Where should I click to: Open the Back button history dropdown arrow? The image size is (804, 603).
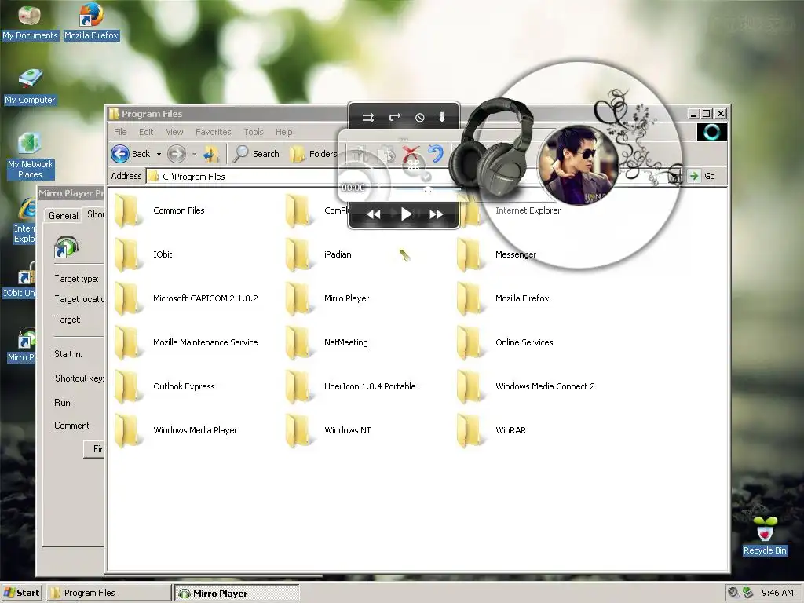click(x=159, y=154)
